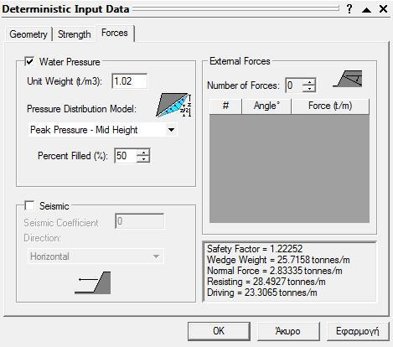The height and width of the screenshot is (347, 393).
Task: Click the Deterministic Input Data title text
Action: click(65, 9)
